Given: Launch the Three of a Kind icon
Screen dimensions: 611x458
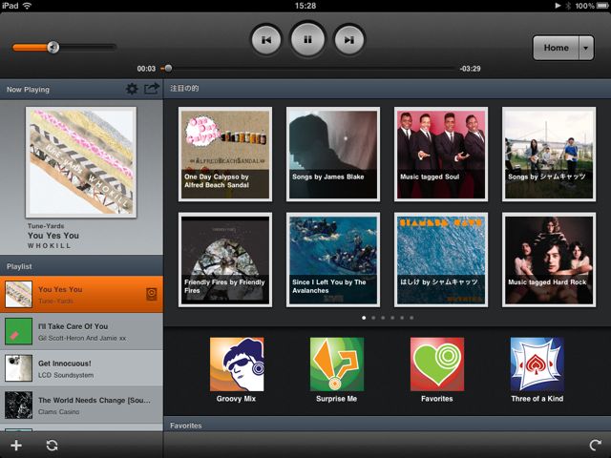Looking at the screenshot, I should (537, 364).
